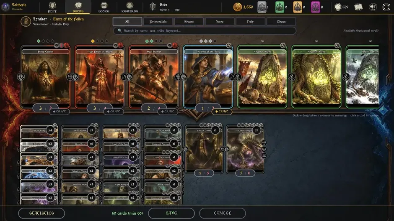This screenshot has width=394, height=221.
Task: Filter cards by Chaos faction
Action: pyautogui.click(x=281, y=22)
